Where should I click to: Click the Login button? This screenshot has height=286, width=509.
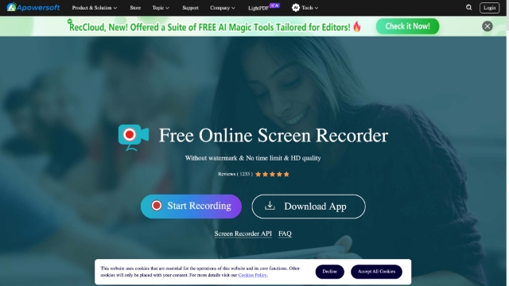click(490, 7)
